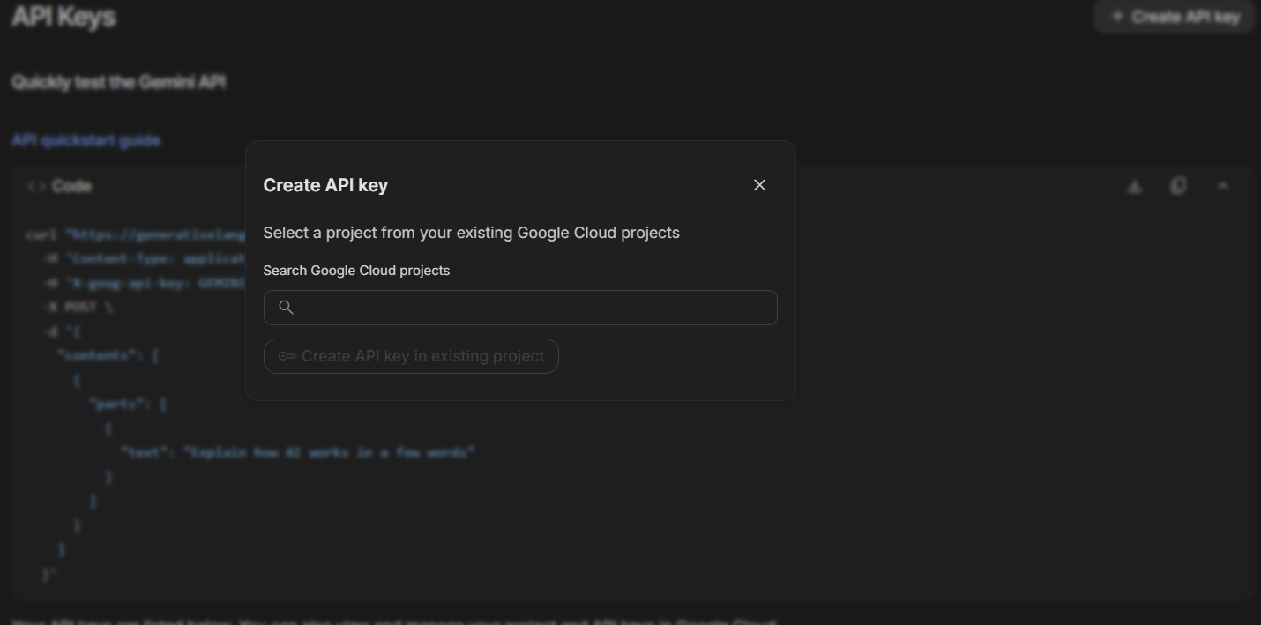The width and height of the screenshot is (1261, 625).
Task: Click the blurred Create API key button
Action: [1175, 17]
